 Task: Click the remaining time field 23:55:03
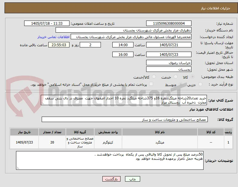[x=59, y=45]
